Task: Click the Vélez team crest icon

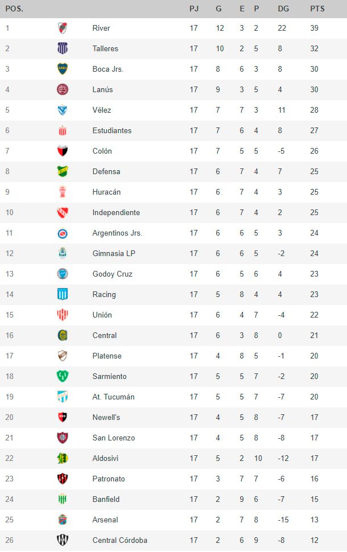Action: coord(63,110)
